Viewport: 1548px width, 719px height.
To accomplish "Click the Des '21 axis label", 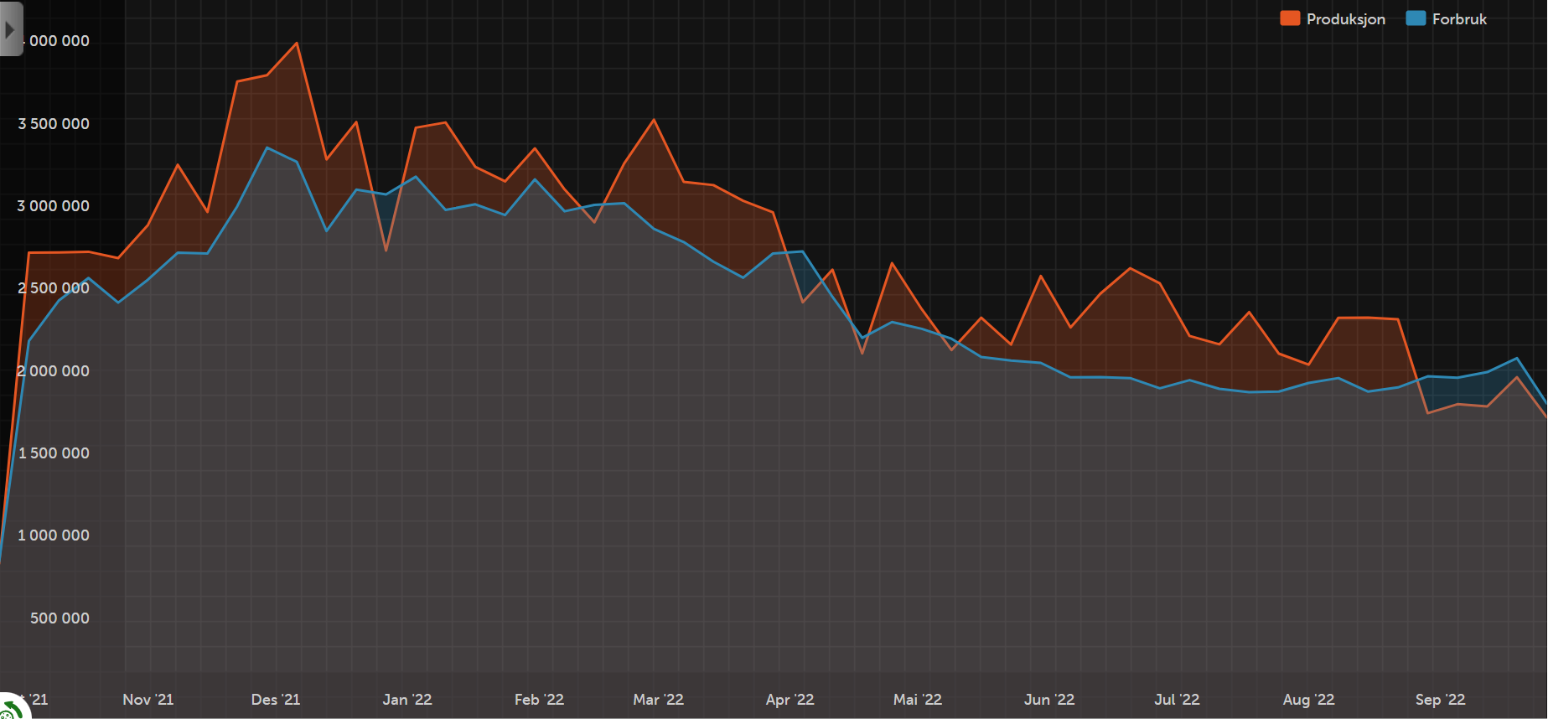I will (276, 699).
